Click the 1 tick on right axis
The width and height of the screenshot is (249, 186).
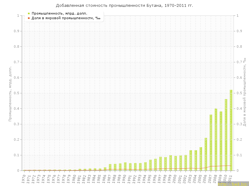(238, 15)
